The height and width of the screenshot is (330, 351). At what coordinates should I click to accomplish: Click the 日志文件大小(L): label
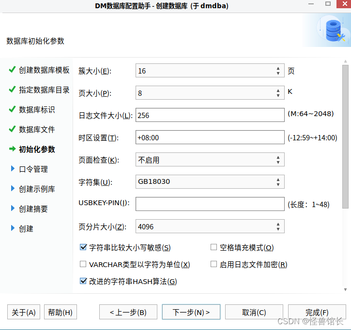[x=106, y=116]
